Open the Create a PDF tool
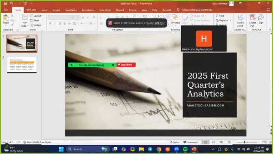 [x=240, y=21]
